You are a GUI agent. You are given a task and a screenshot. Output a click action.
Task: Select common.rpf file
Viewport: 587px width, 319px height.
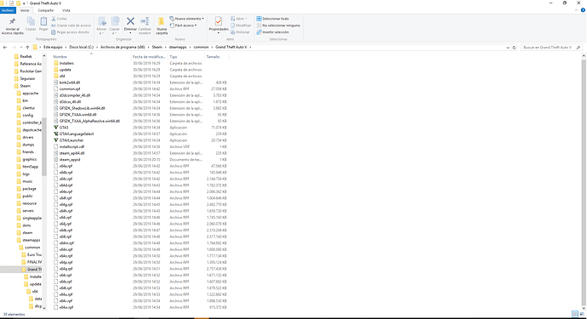[66, 88]
